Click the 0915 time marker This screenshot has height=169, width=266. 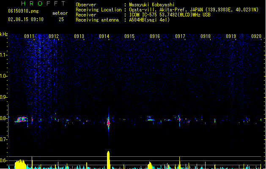coord(129,36)
